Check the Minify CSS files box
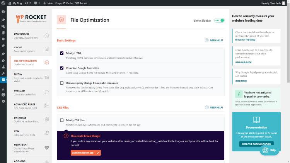Screen dimensions: 290x163 click(62, 120)
